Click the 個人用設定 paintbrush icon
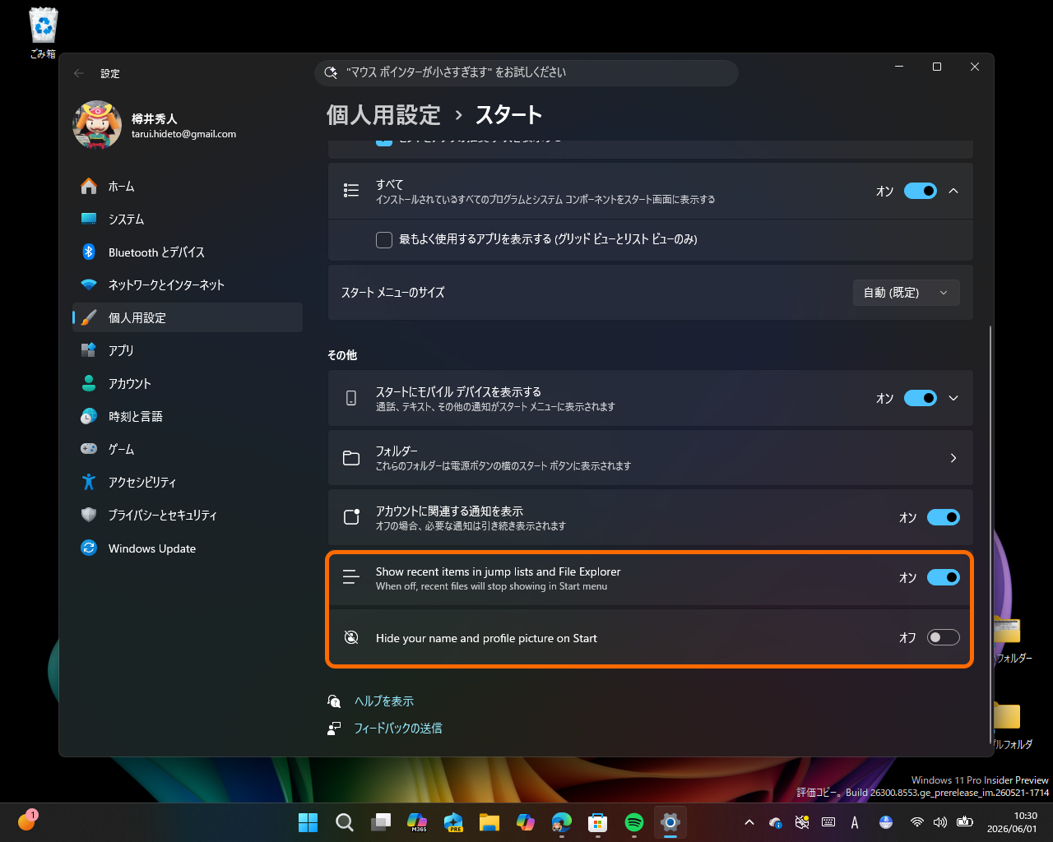Screen dimensions: 1053x842 (x=89, y=317)
